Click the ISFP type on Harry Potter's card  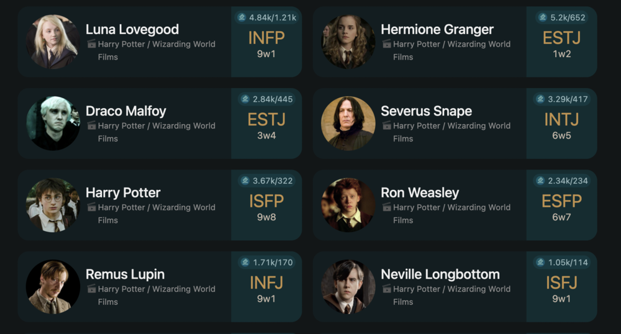click(x=266, y=201)
